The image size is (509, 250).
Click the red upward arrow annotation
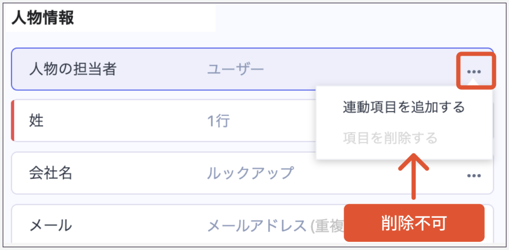[x=413, y=176]
